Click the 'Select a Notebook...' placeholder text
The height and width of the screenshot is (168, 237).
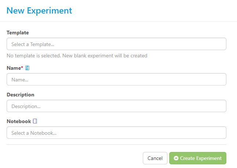[34, 133]
